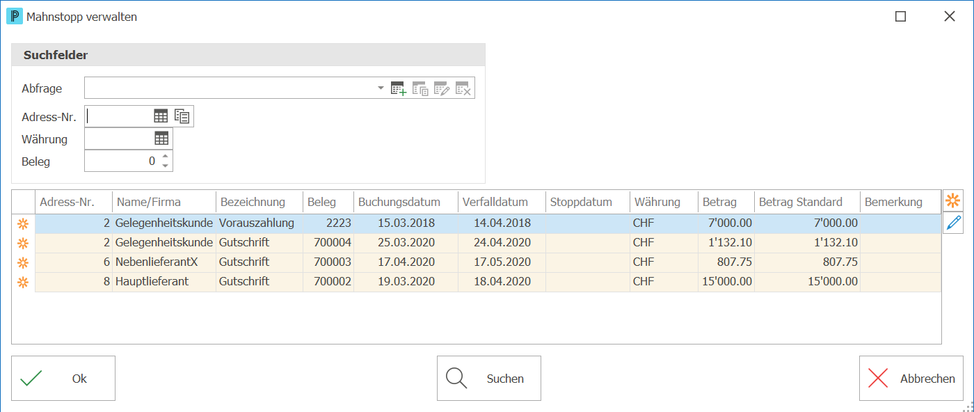974x412 pixels.
Task: Click the duplicate query icon beside Abfrage
Action: tap(420, 88)
